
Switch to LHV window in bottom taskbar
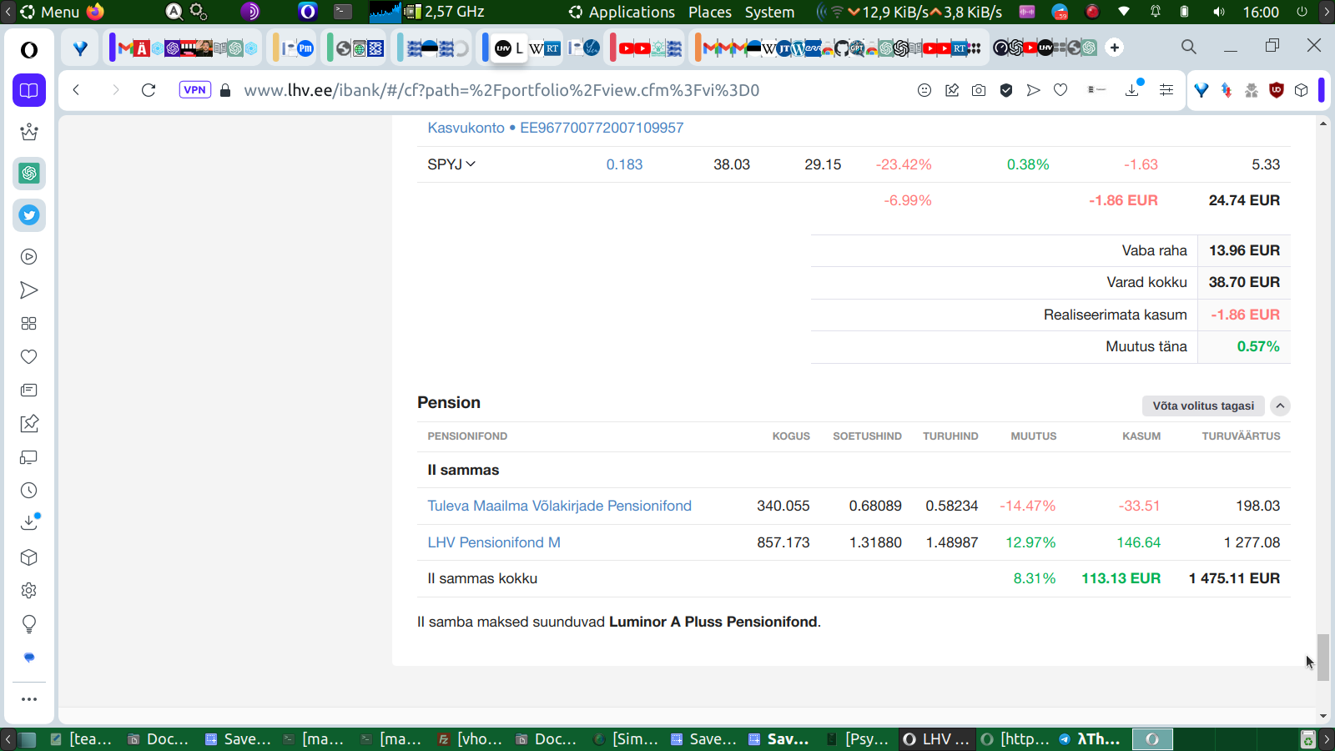point(937,739)
